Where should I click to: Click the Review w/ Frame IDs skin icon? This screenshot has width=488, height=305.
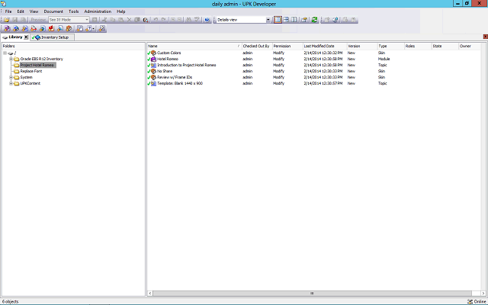[x=153, y=77]
